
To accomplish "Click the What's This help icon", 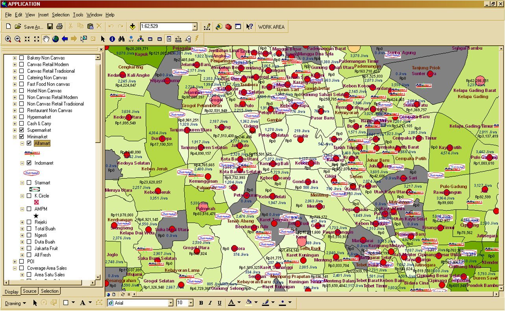I will point(250,27).
